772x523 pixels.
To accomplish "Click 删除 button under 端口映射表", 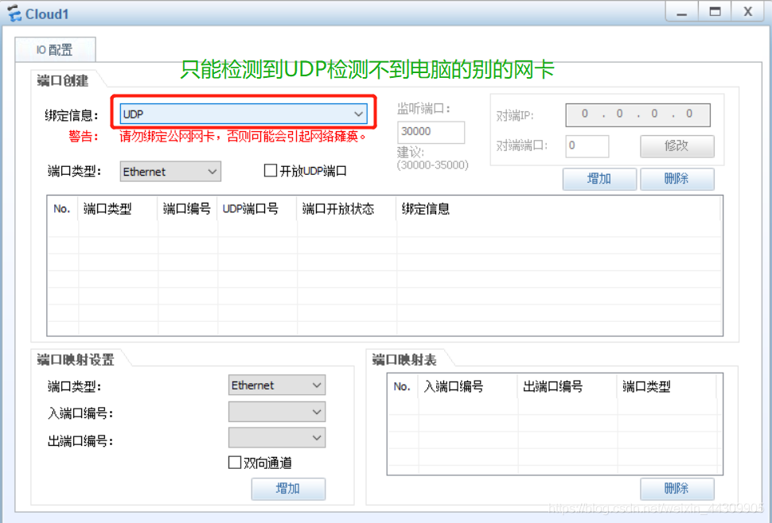I will 677,489.
